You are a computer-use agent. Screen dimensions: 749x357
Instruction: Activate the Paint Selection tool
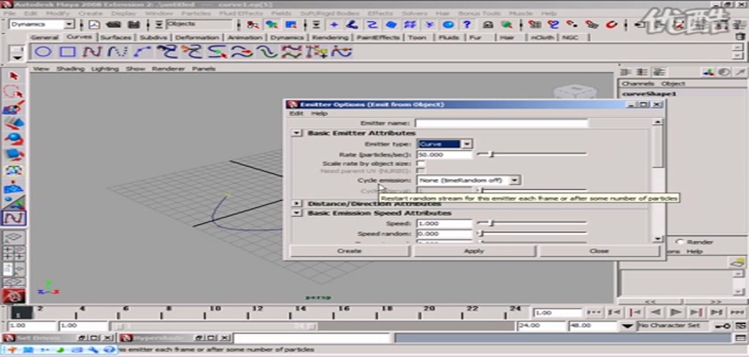(14, 107)
